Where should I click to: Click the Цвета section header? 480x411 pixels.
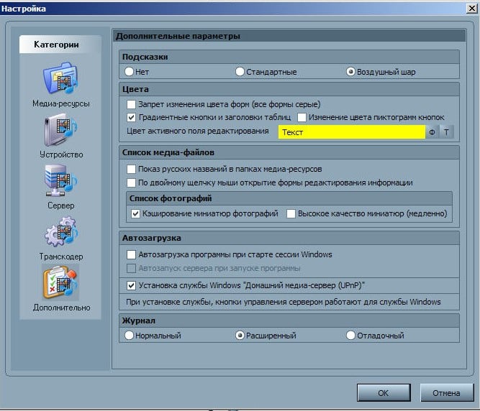pos(289,89)
